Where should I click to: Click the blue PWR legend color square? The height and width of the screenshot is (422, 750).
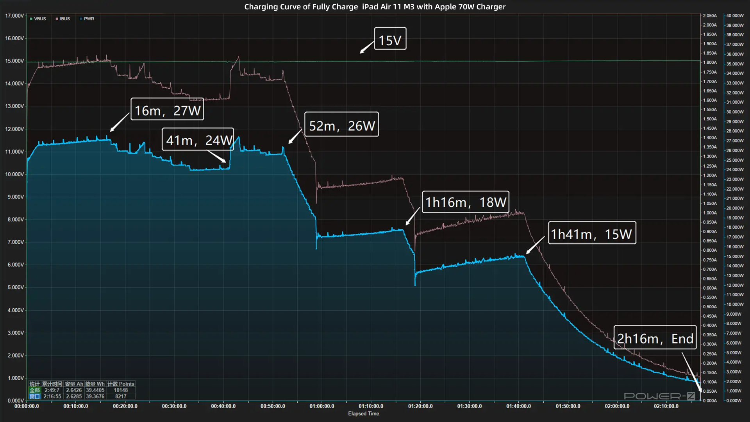81,19
